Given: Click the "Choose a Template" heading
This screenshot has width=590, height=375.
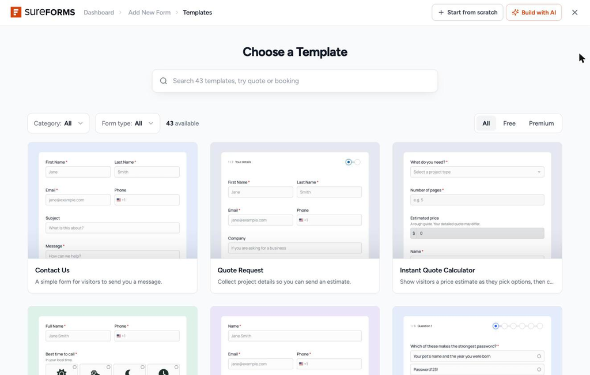Looking at the screenshot, I should pyautogui.click(x=295, y=52).
